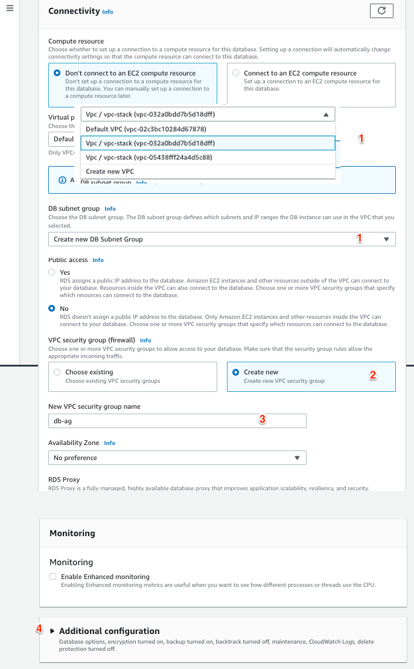Screen dimensions: 414x669
Task: Click the hamburger menu icon
Action: click(9, 12)
